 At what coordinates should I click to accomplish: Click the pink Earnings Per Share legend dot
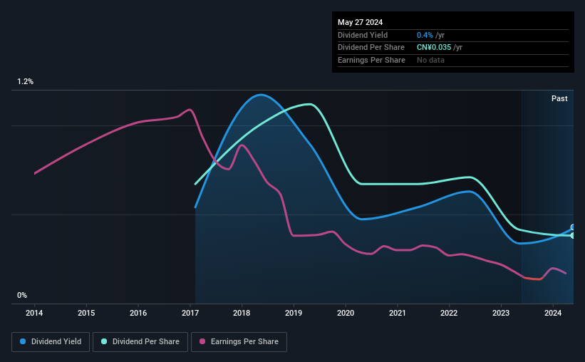coord(202,341)
